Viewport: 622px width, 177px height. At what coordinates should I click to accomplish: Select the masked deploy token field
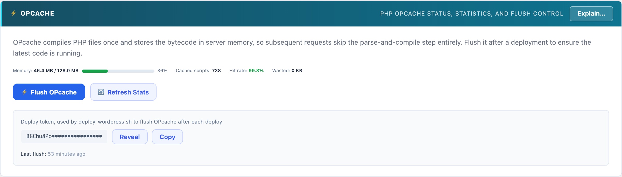64,137
